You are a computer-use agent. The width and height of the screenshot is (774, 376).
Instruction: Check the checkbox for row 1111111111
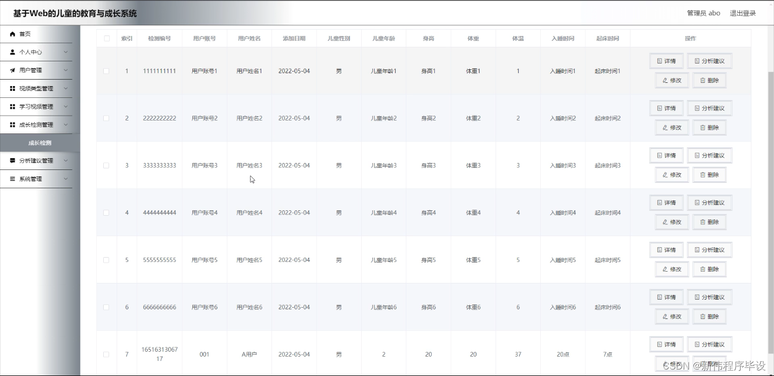coord(106,71)
